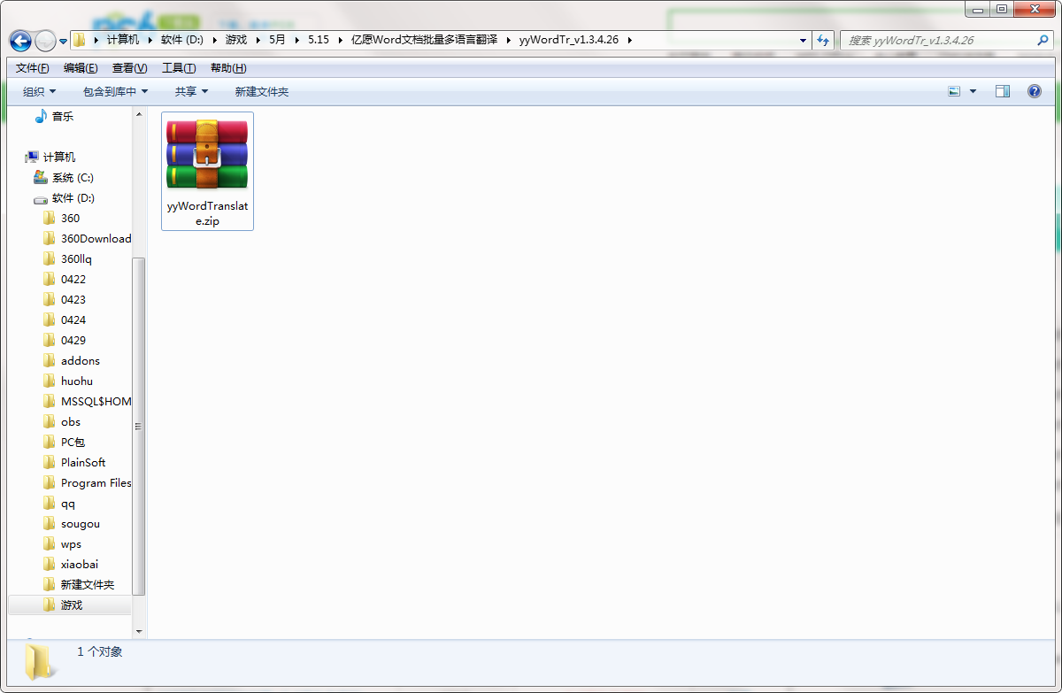Open the wps folder

click(x=71, y=544)
